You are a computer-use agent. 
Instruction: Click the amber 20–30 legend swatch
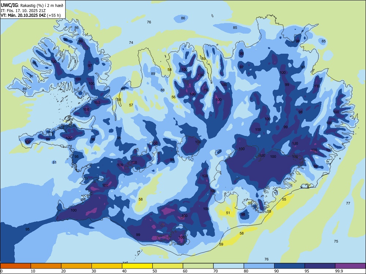coord(76,266)
